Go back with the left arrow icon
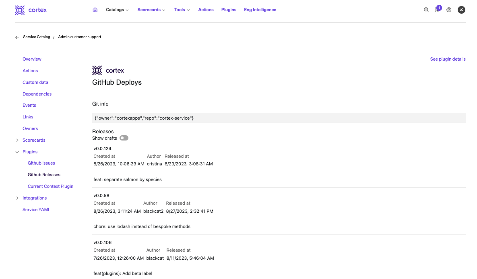Image resolution: width=477 pixels, height=279 pixels. point(17,37)
